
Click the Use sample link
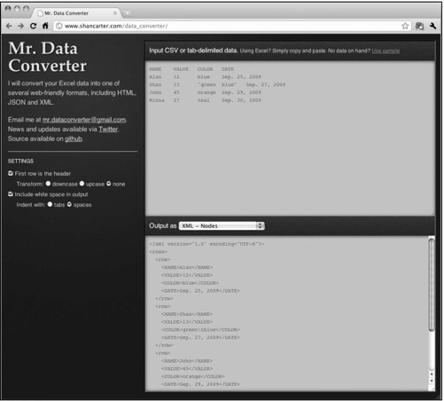pos(386,51)
